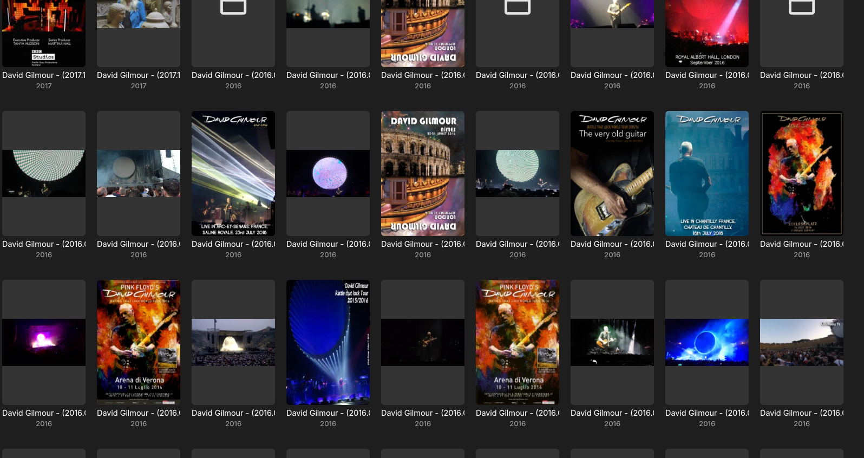Open the thumbnail with green dotted circle above blue-lit stage
Viewport: 864px width, 458px height.
(x=518, y=173)
